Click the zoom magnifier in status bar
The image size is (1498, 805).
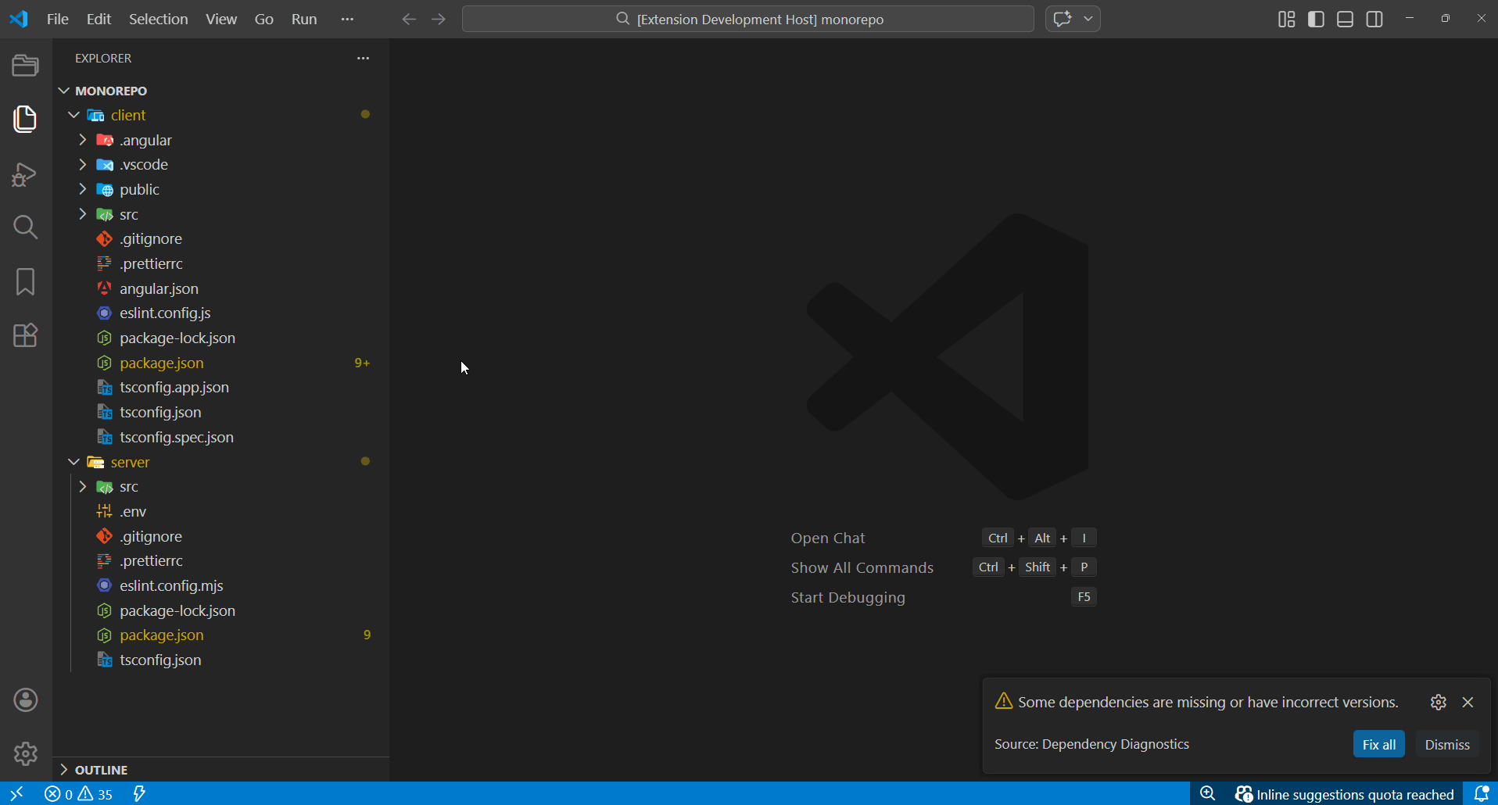1208,794
